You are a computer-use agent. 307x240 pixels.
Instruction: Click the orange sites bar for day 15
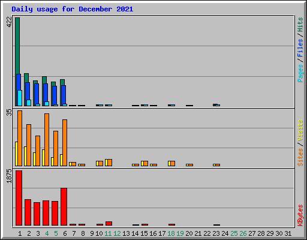coord(146,163)
